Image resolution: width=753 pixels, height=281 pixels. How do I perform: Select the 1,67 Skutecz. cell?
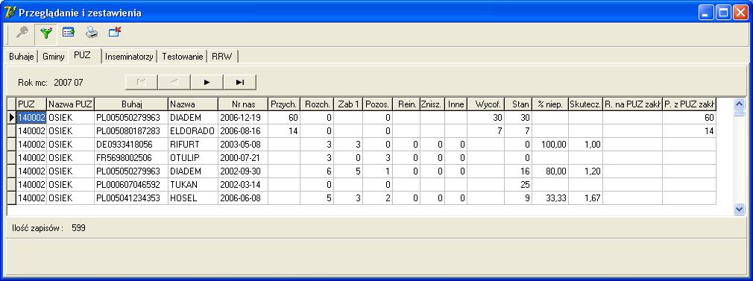(585, 198)
